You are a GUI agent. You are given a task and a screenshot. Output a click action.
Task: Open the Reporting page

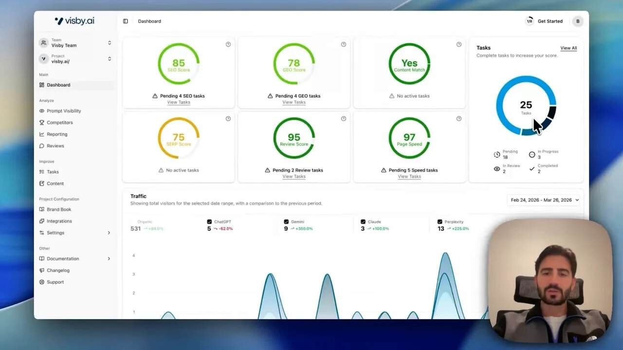tap(56, 134)
